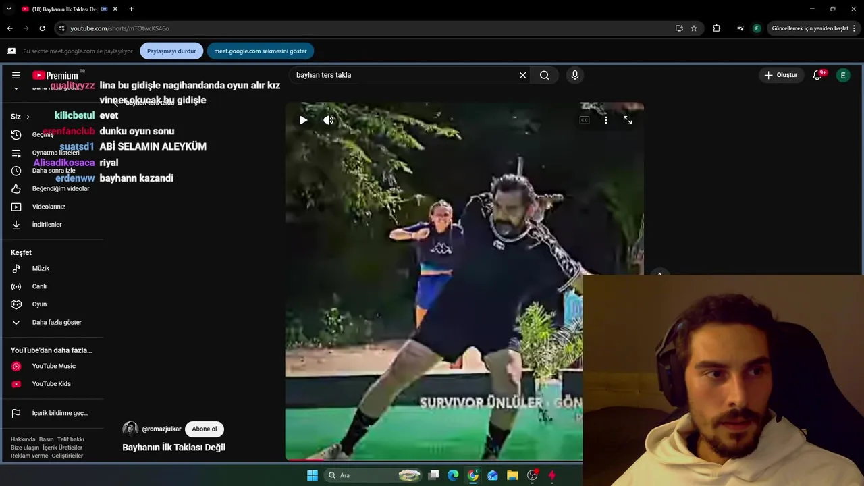Open the YouTube hamburger guide menu
Image resolution: width=864 pixels, height=486 pixels.
point(16,75)
